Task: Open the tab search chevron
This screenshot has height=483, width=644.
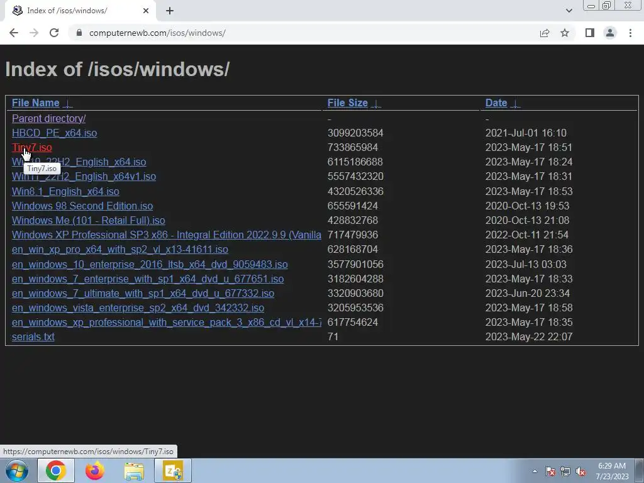Action: point(569,11)
